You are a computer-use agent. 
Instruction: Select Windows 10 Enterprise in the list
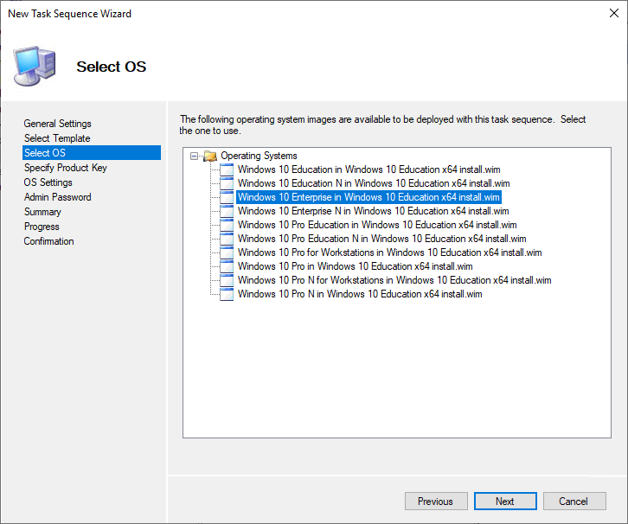368,197
